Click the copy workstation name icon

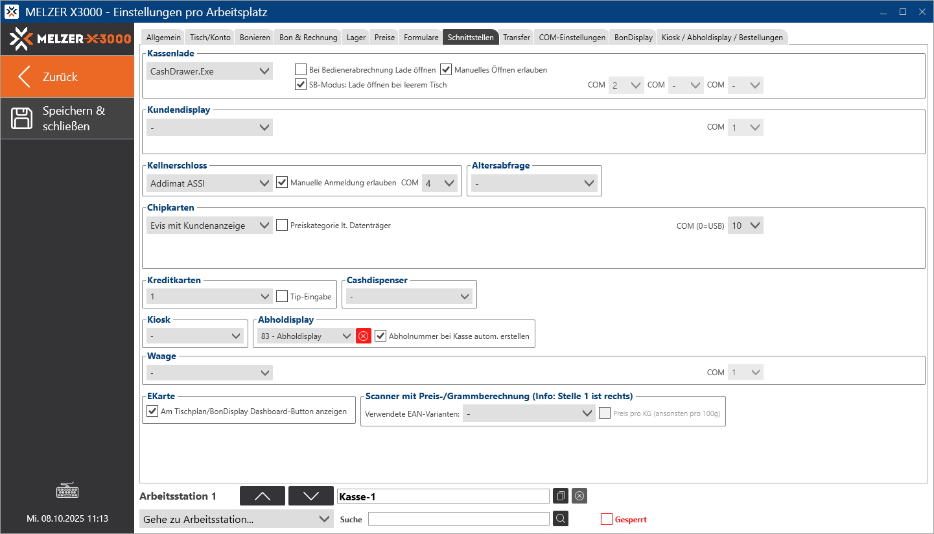pos(561,496)
